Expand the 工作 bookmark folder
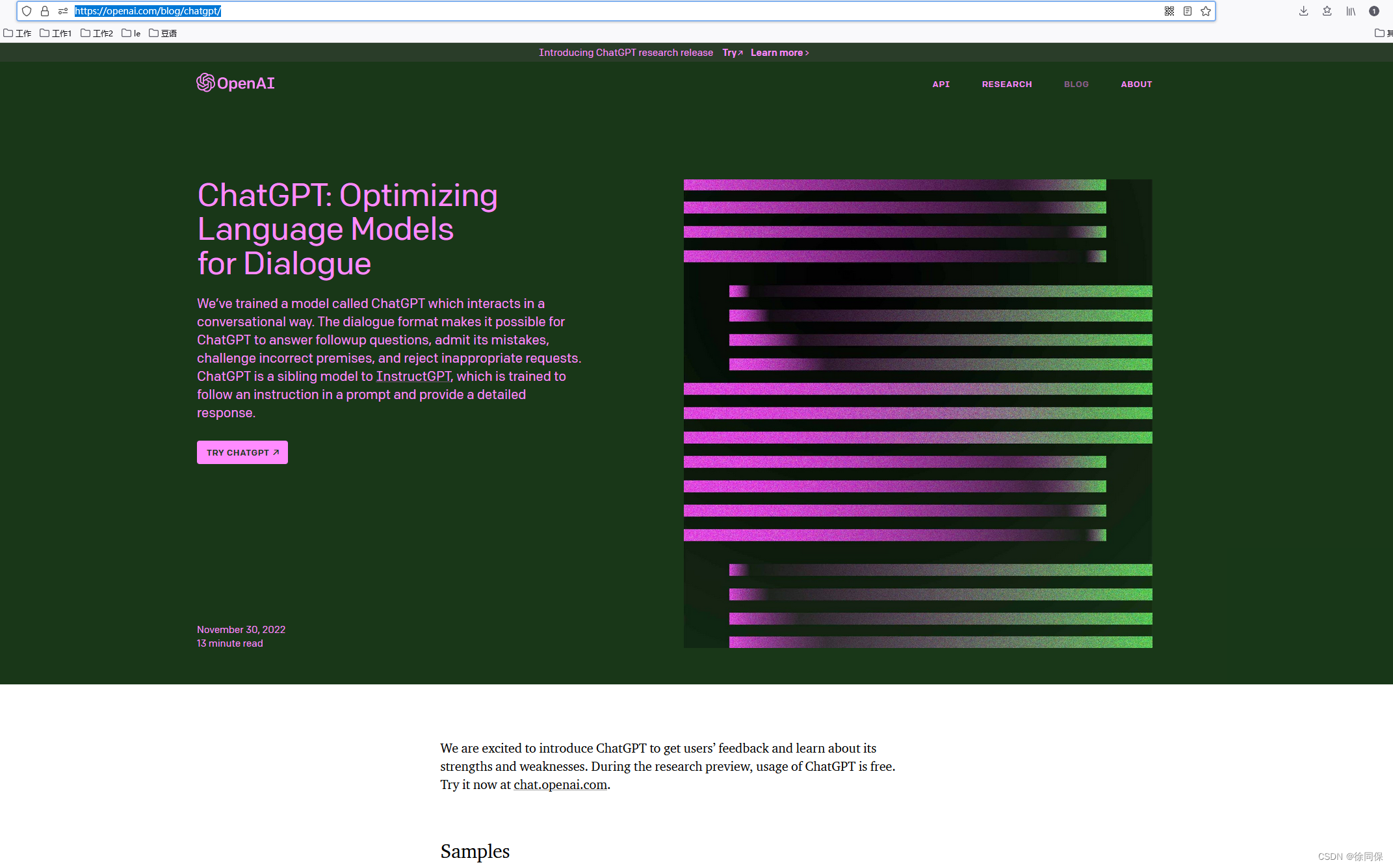This screenshot has width=1393, height=867. (18, 33)
